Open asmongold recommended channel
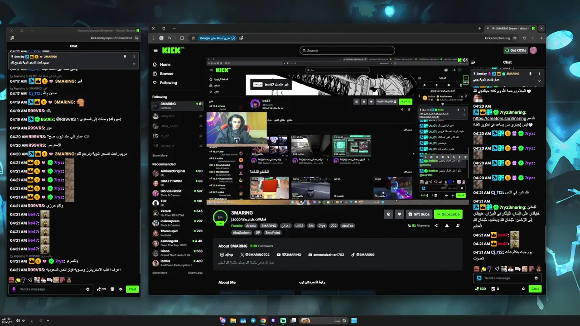 [177, 243]
